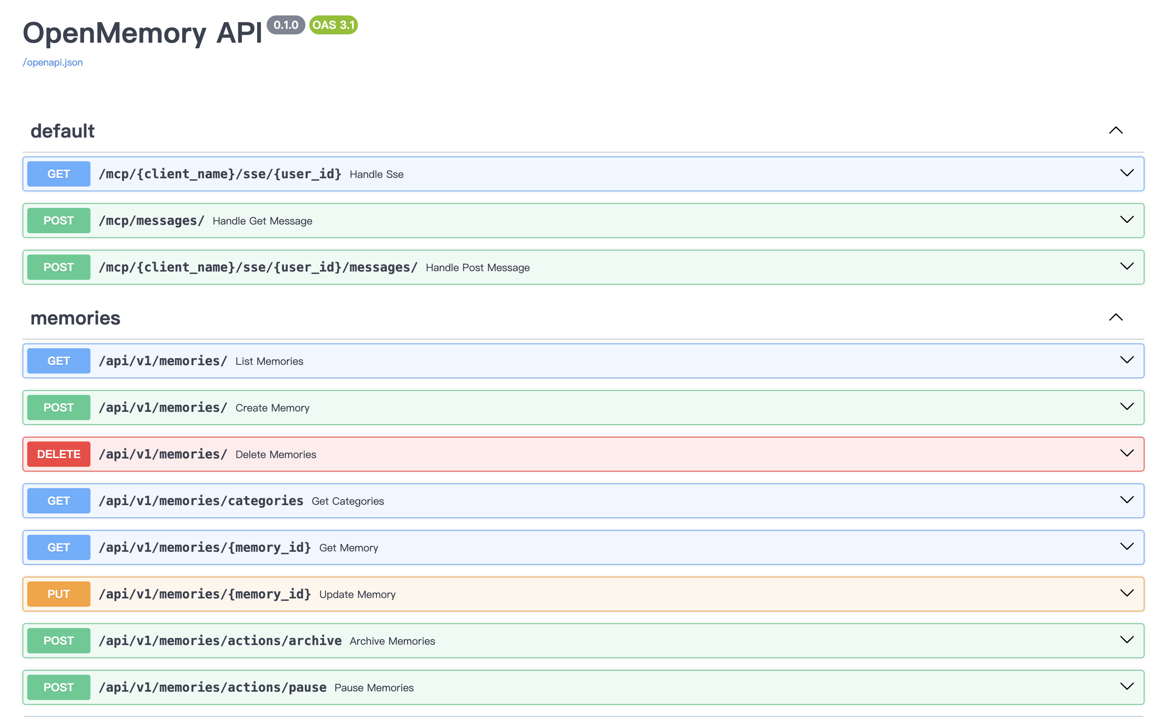Click the List Memories summary text
The width and height of the screenshot is (1167, 717).
click(269, 361)
